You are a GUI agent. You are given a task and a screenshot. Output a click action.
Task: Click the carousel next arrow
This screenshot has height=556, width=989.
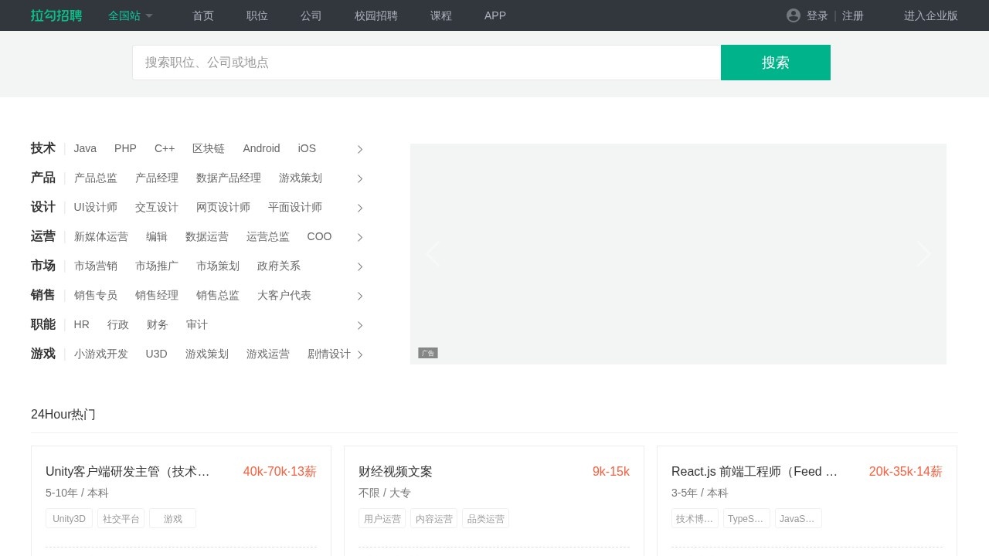pyautogui.click(x=924, y=253)
